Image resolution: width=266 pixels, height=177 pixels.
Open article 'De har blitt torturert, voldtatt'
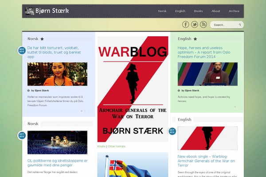[54, 52]
